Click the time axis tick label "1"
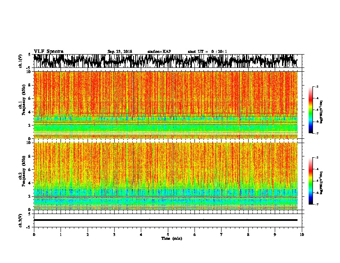The height and width of the screenshot is (263, 340). pyautogui.click(x=61, y=235)
